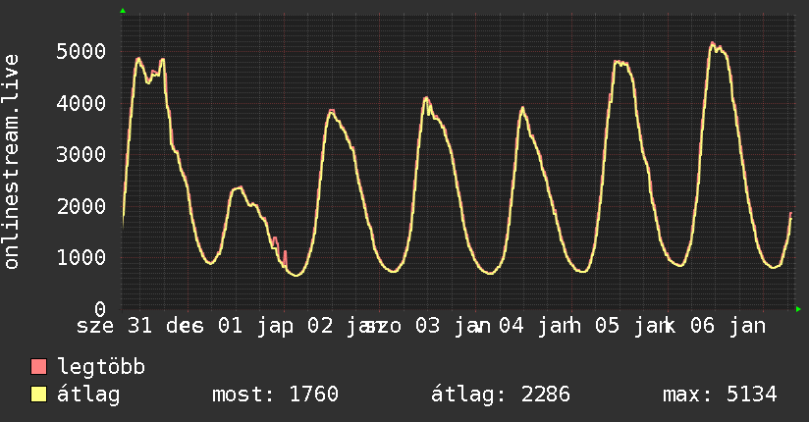Click the yellow átlag legend swatch
Viewport: 809px width, 422px height.
(38, 394)
